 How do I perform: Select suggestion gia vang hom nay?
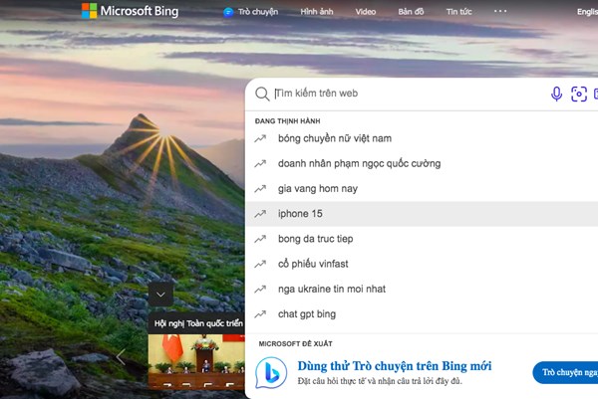[422, 189]
